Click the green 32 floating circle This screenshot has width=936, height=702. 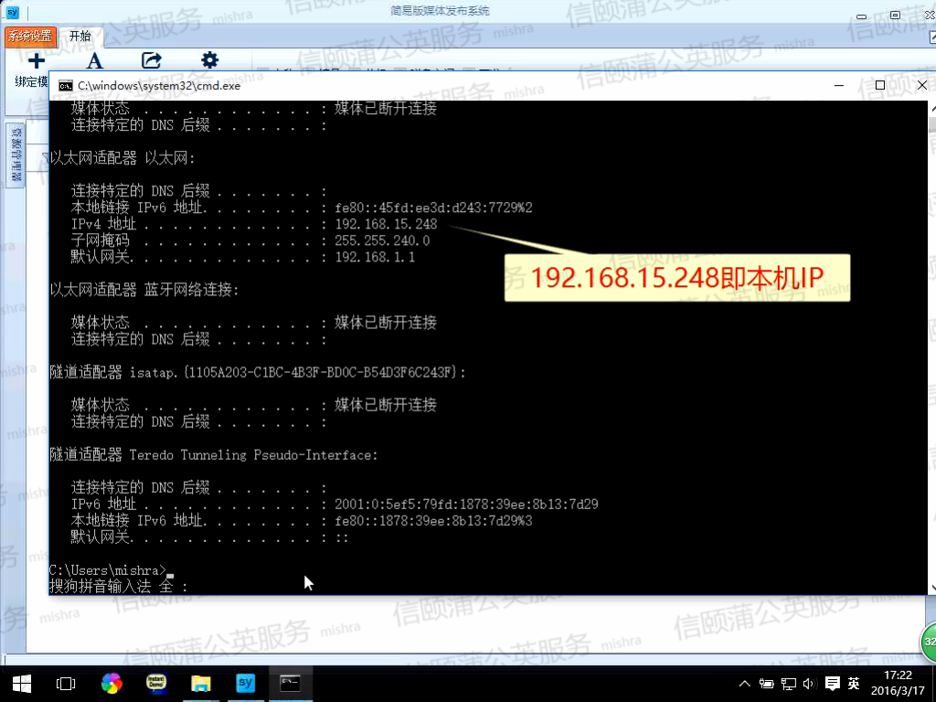coord(929,642)
